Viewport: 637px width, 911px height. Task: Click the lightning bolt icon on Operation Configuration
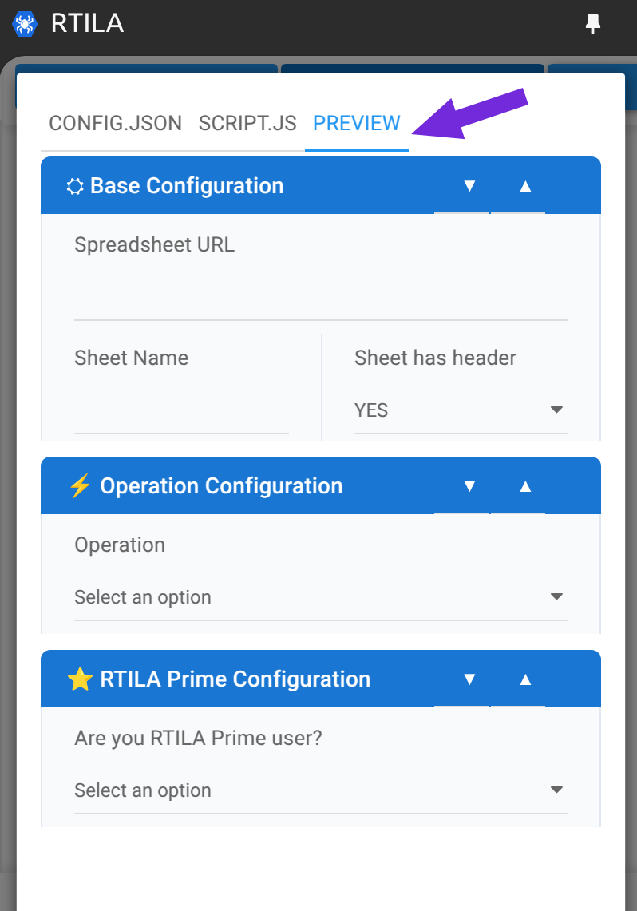80,486
